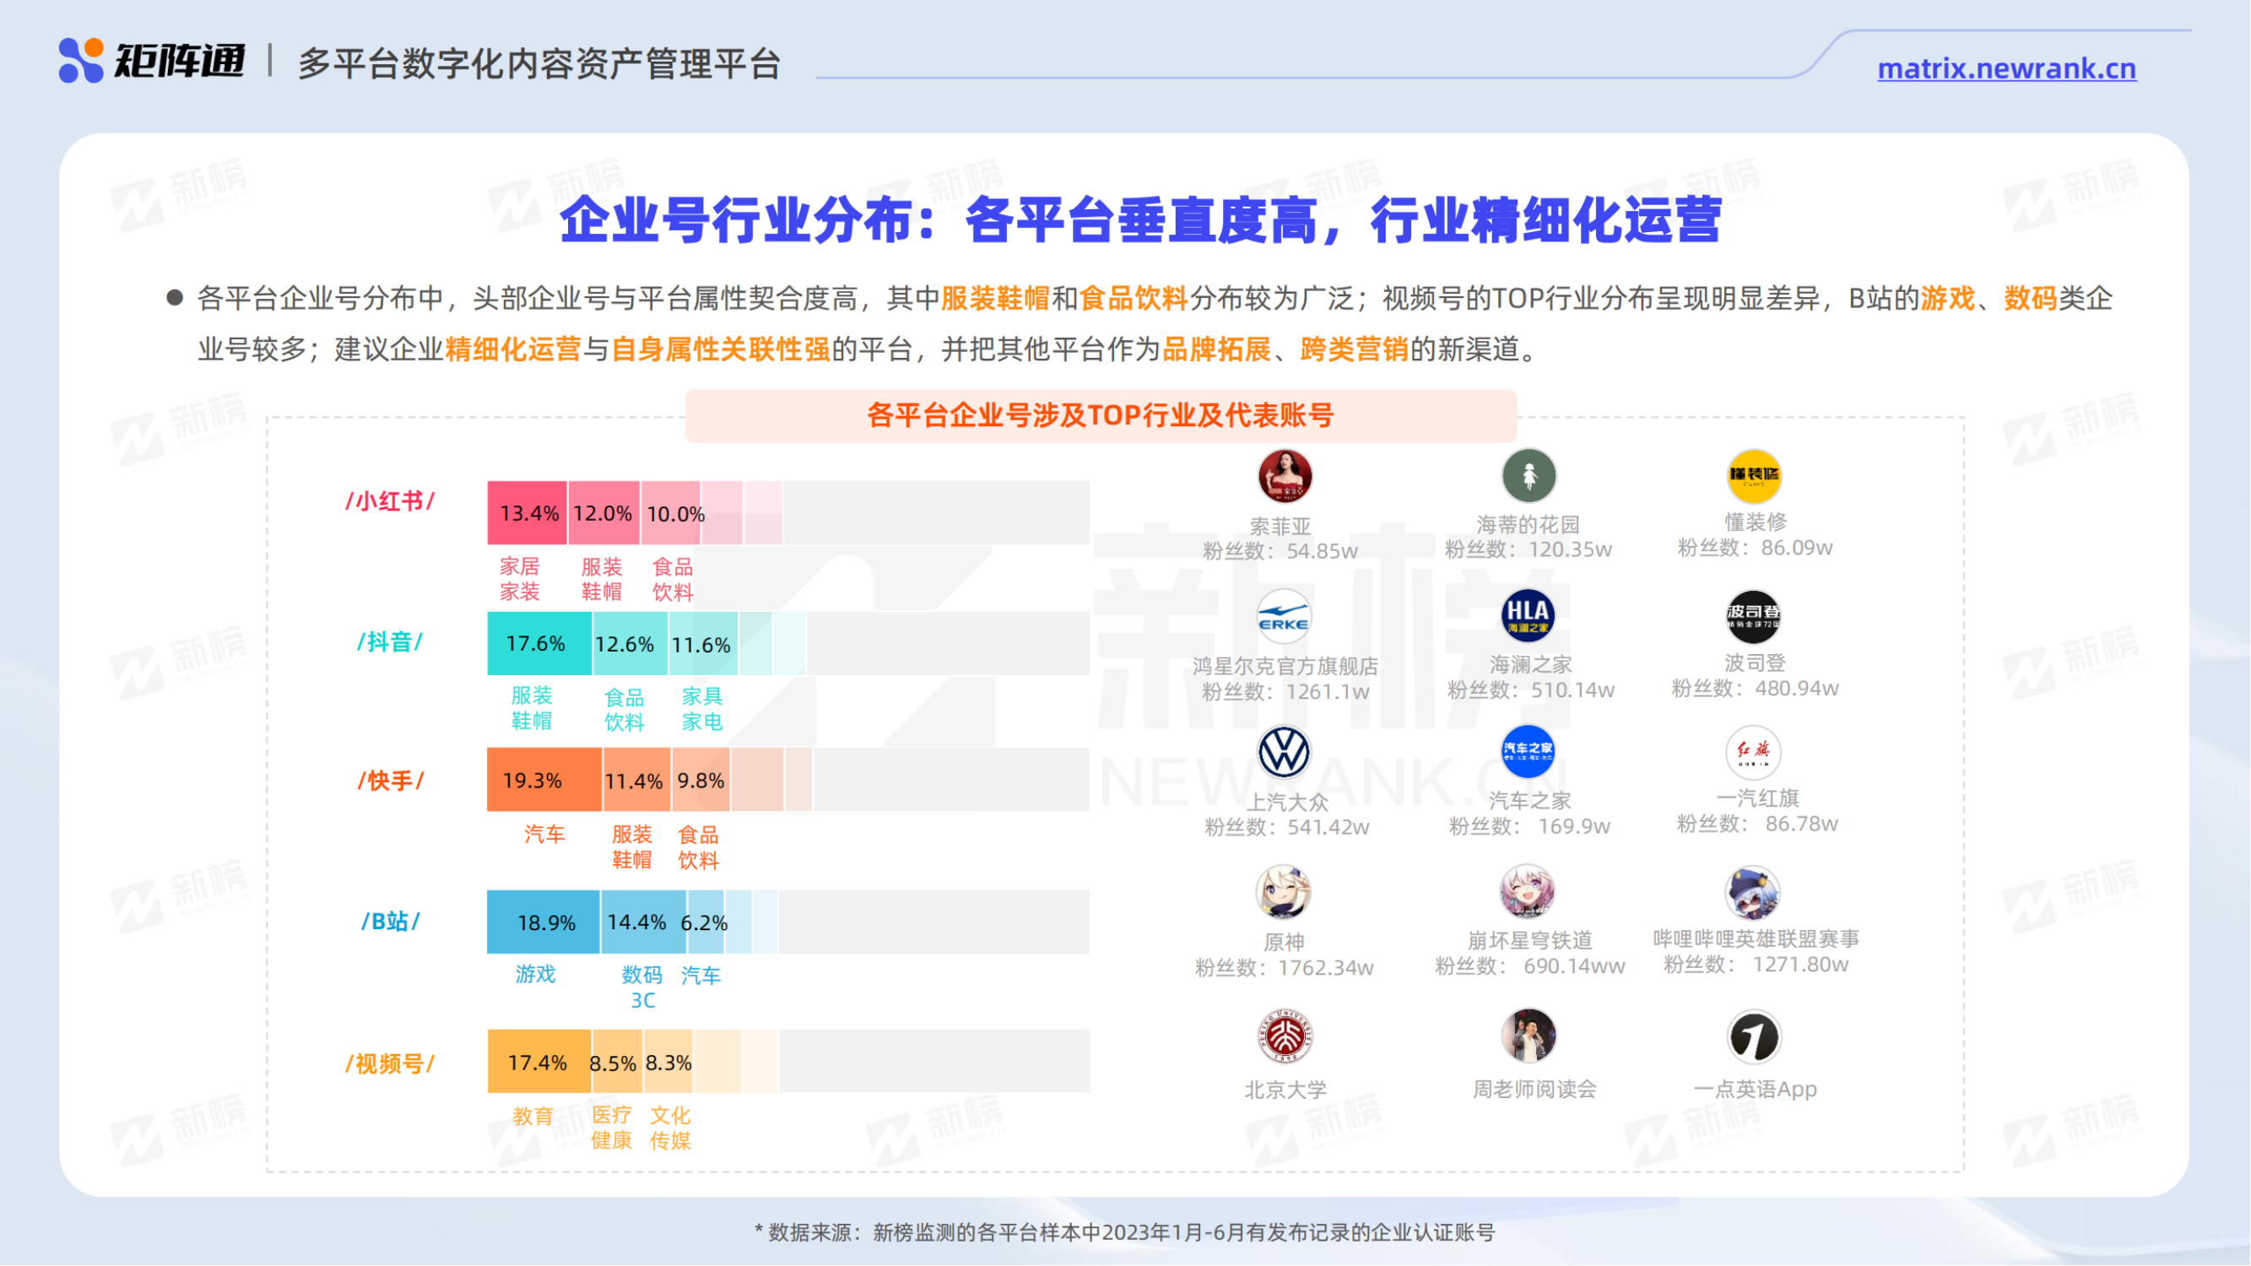Viewport: 2251px width, 1266px height.
Task: Click the 懂装修 yellow avatar
Action: [x=1755, y=476]
